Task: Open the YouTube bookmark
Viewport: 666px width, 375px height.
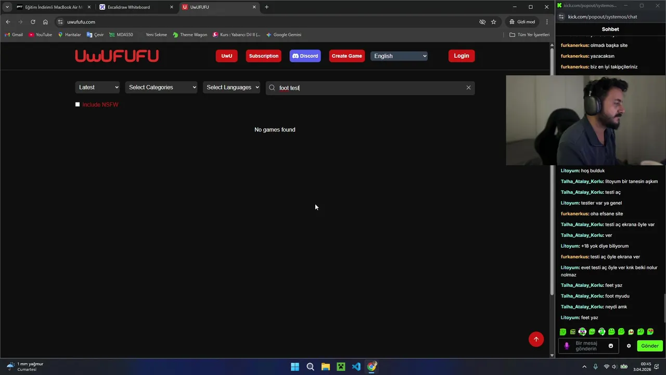Action: (x=40, y=34)
